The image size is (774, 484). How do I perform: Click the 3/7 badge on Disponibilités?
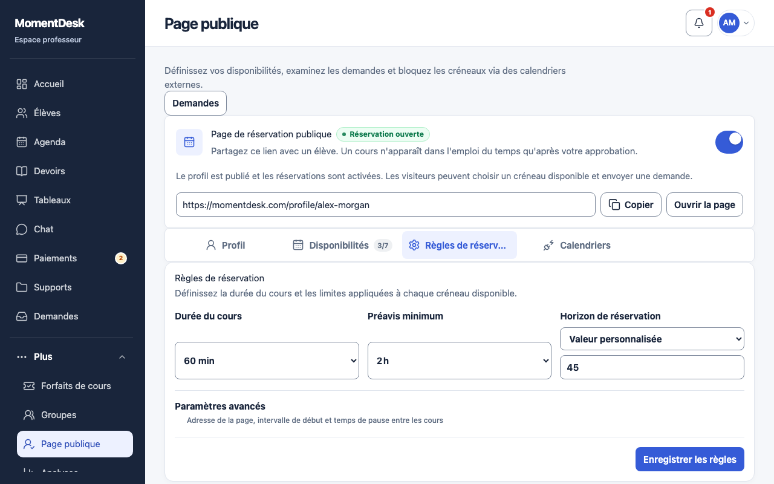click(383, 245)
